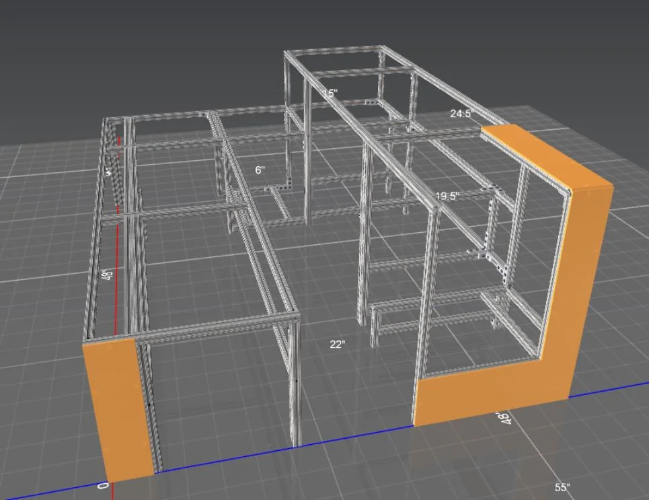Click the 6" dimension label
Viewport: 649px width, 500px height.
(x=260, y=170)
